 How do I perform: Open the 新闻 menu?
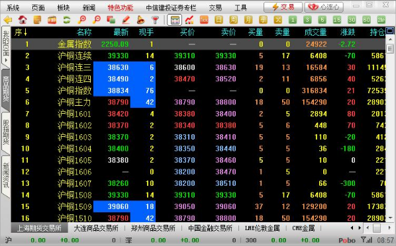[x=89, y=8]
